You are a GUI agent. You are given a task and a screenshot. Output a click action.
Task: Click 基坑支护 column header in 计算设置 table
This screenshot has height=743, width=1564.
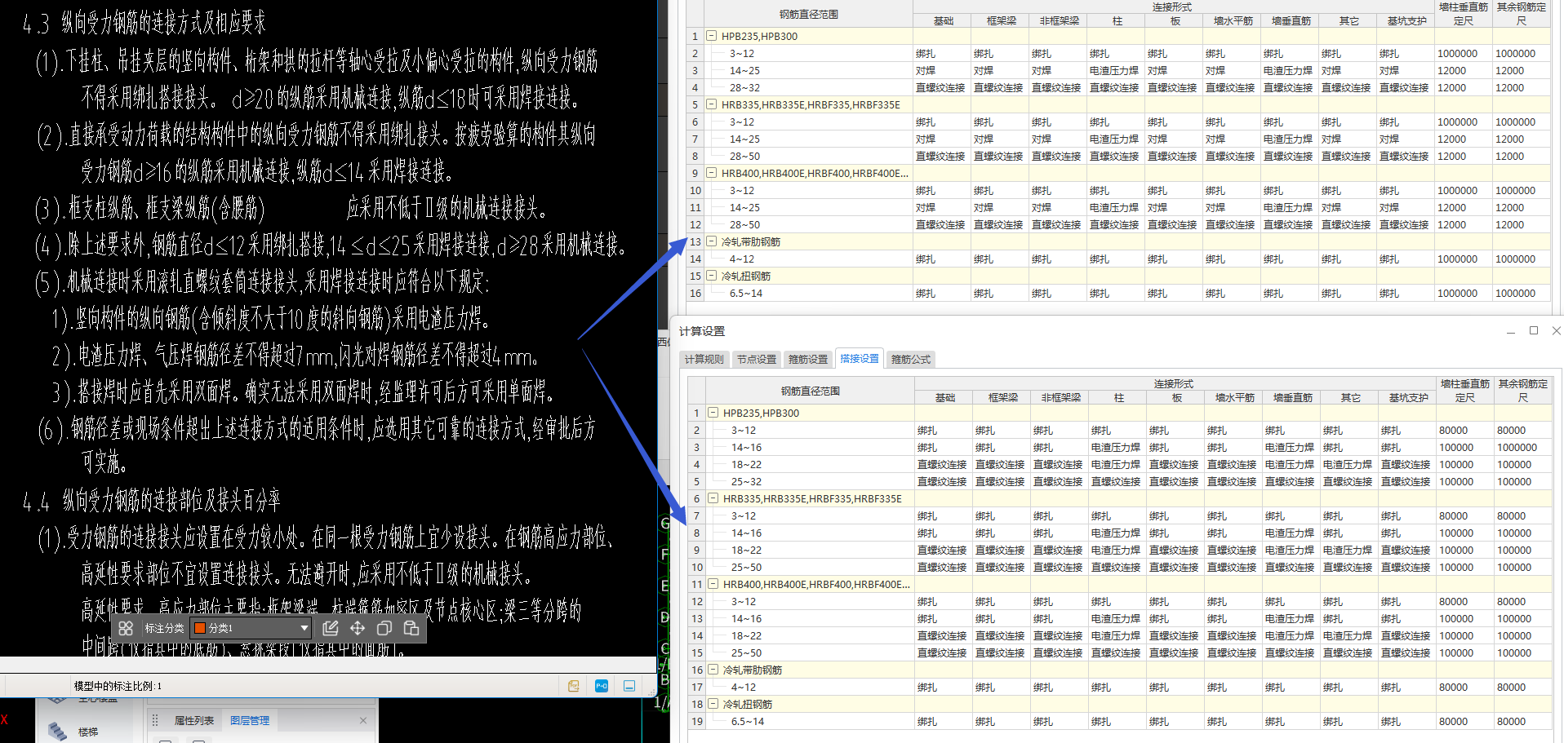[x=1409, y=397]
